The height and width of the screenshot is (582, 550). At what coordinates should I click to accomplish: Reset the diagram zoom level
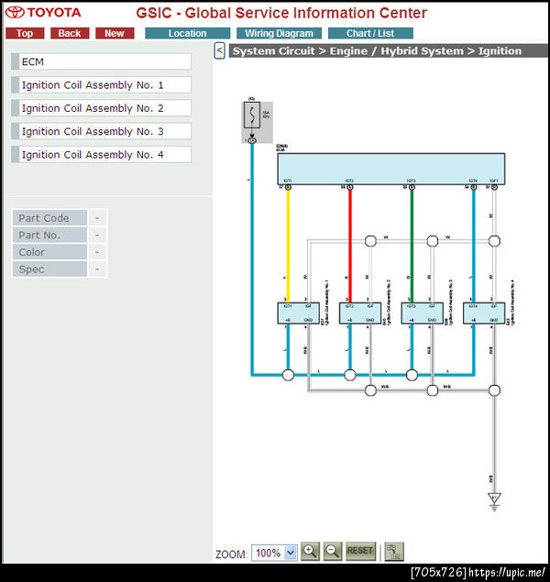tap(360, 551)
